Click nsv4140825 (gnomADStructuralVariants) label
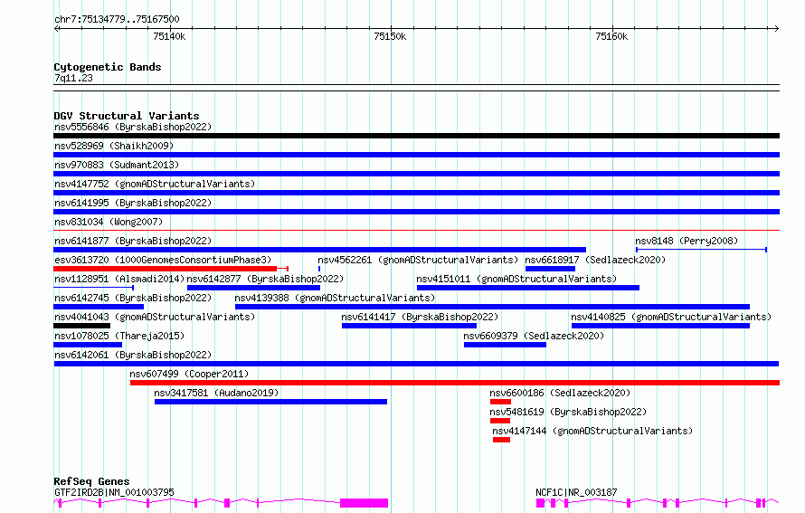The image size is (805, 513). click(x=671, y=317)
